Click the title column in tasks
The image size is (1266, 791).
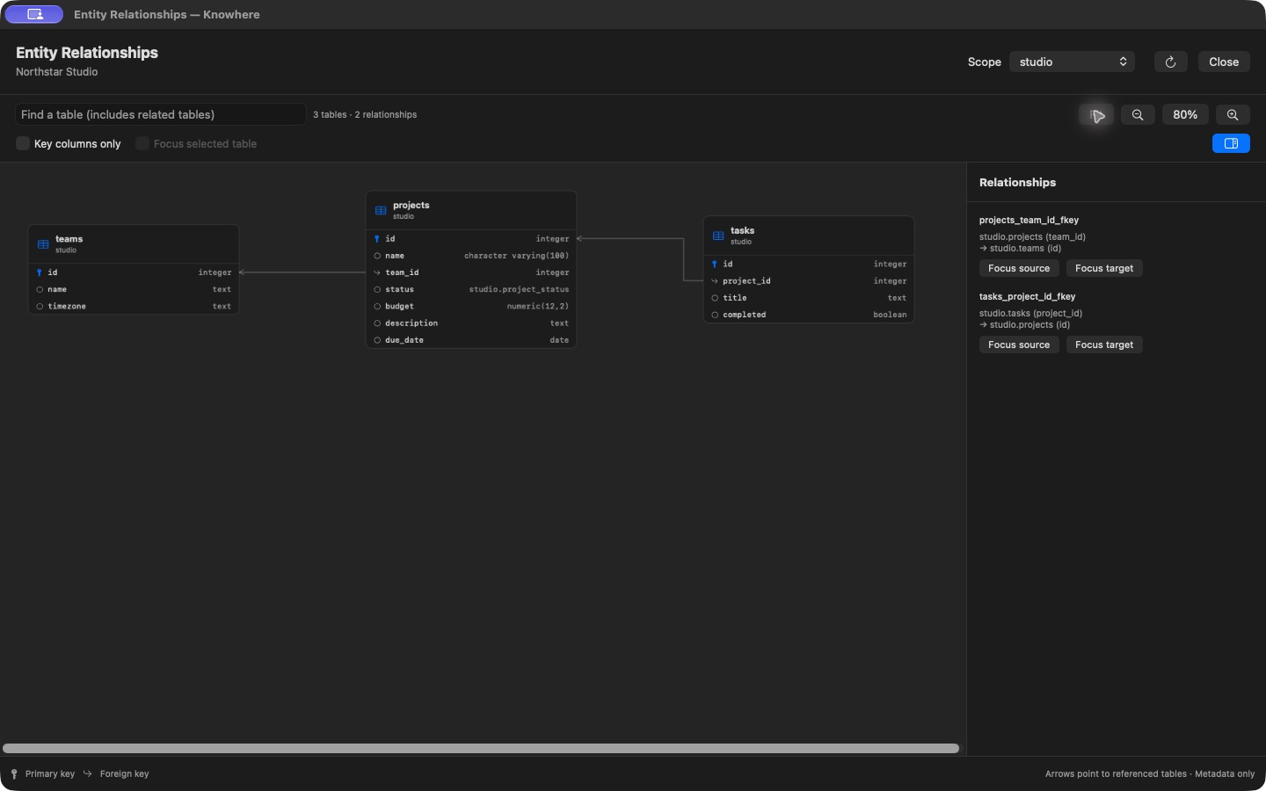[x=809, y=298]
